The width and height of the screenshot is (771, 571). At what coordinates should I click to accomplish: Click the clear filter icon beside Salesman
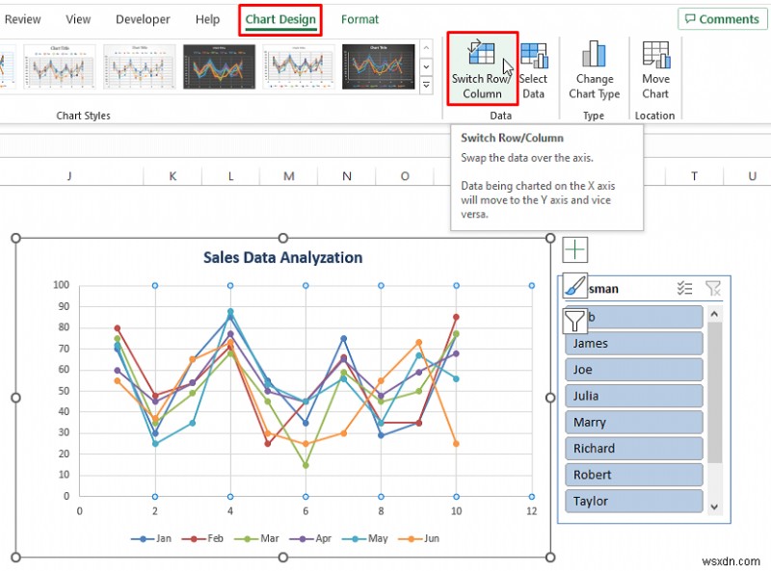714,287
